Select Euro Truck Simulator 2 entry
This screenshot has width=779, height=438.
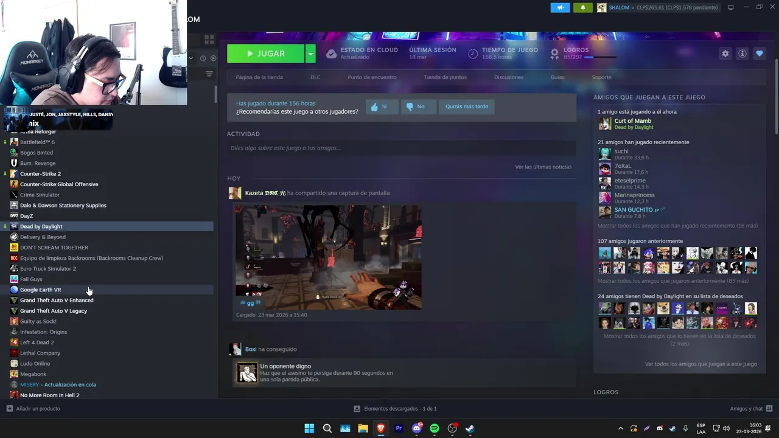[107, 268]
